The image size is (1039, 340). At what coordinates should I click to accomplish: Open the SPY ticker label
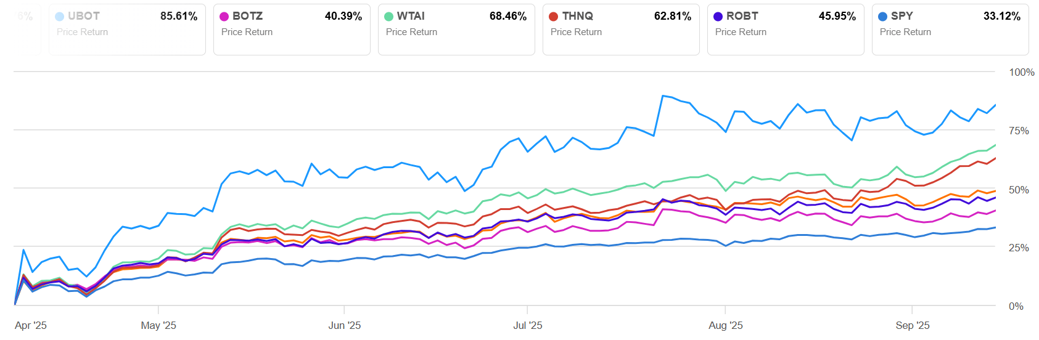901,16
